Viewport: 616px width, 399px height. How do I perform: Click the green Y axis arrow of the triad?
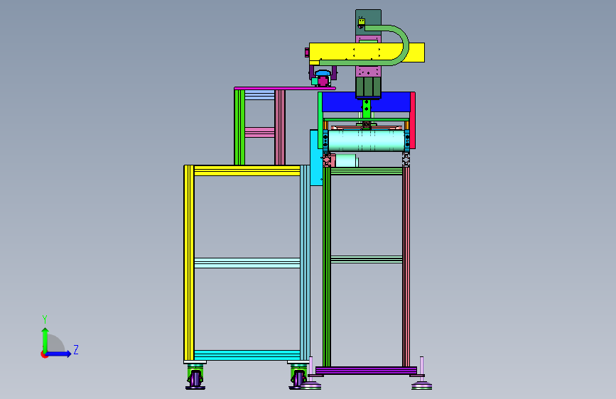[x=45, y=339]
